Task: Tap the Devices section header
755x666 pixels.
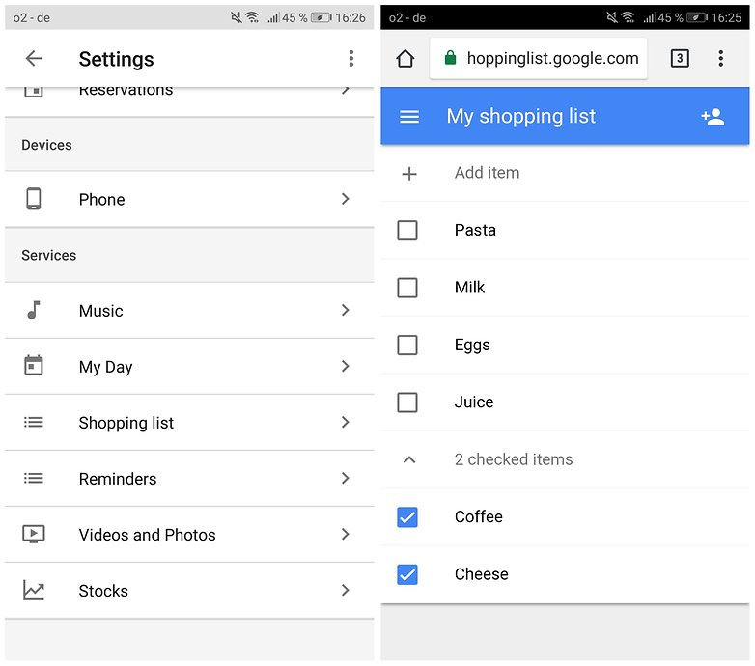Action: [x=46, y=145]
